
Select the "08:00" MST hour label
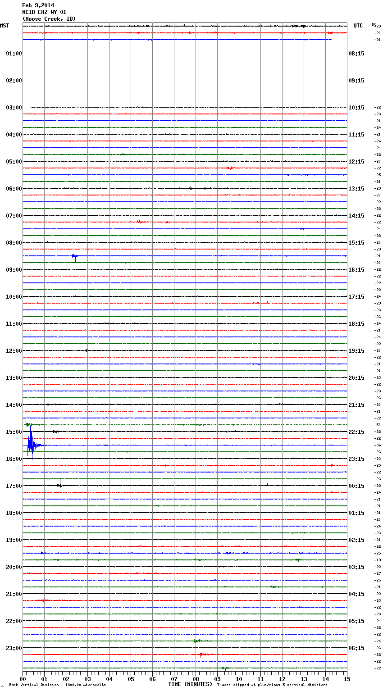click(14, 243)
